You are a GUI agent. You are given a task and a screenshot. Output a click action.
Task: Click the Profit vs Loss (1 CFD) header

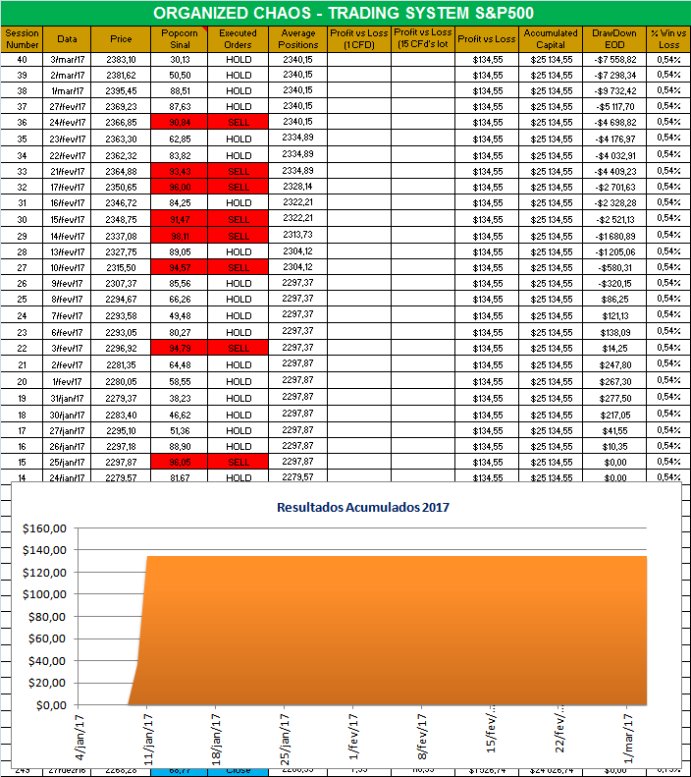coord(359,38)
